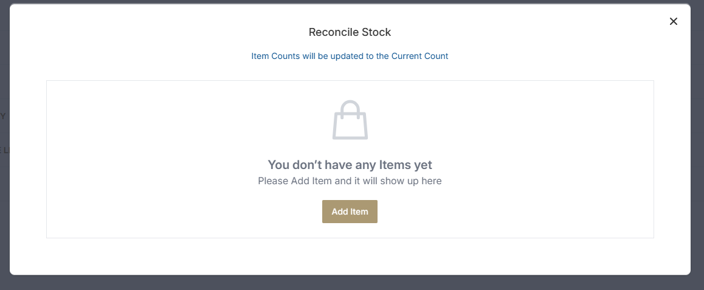This screenshot has height=290, width=704.
Task: Dismiss by clicking dimmed backdrop below the dialog
Action: pyautogui.click(x=350, y=283)
